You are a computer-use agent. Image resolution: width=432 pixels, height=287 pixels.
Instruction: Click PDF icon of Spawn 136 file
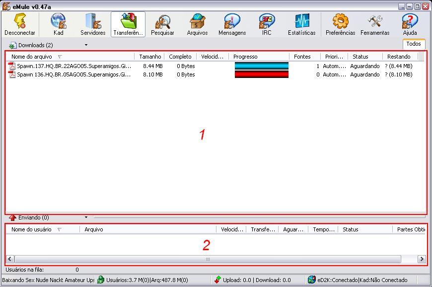click(x=12, y=74)
